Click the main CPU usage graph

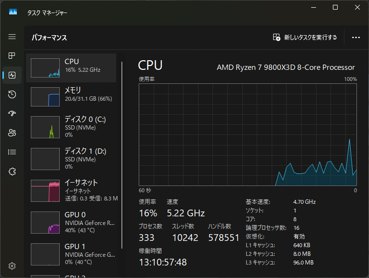248,134
